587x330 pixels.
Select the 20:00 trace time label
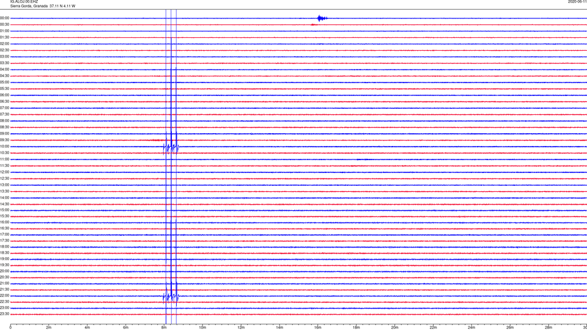pos(4,271)
